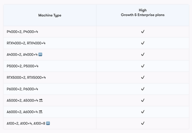Click the checkmark in the RTX5000 row
192x133 pixels.
[x=143, y=77]
